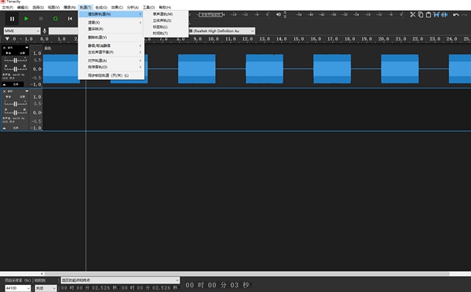
Task: Open the 选择(S) Select menu
Action: (38, 7)
